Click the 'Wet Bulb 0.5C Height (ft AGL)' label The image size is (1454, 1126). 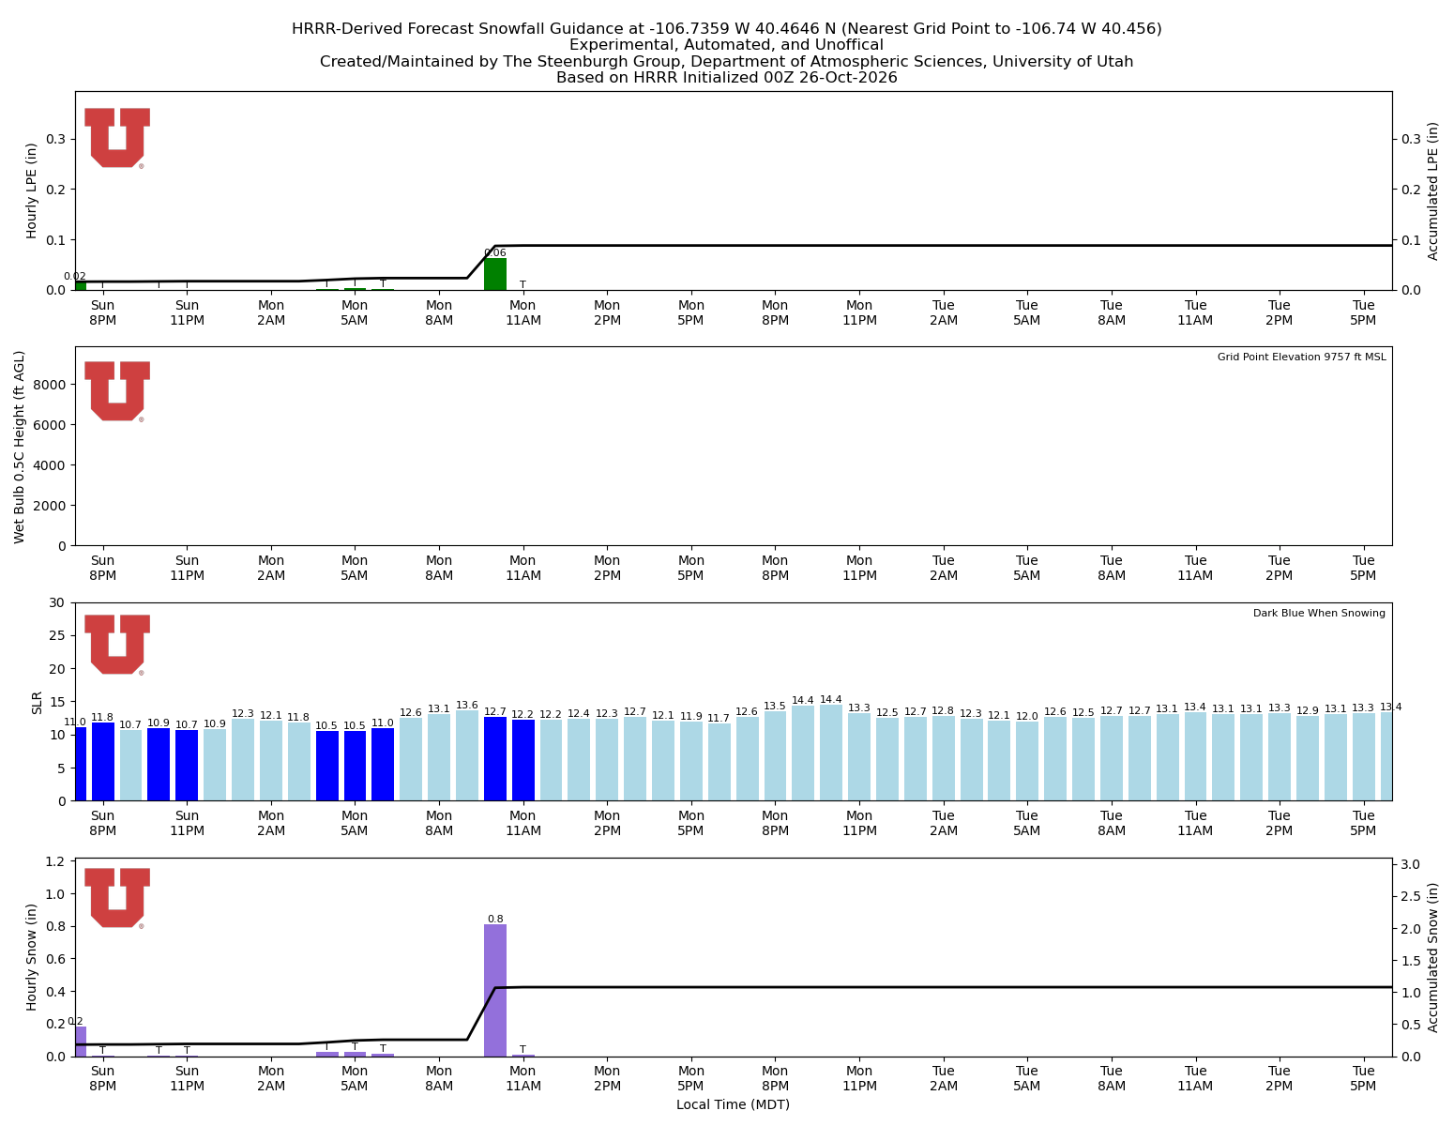click(20, 447)
